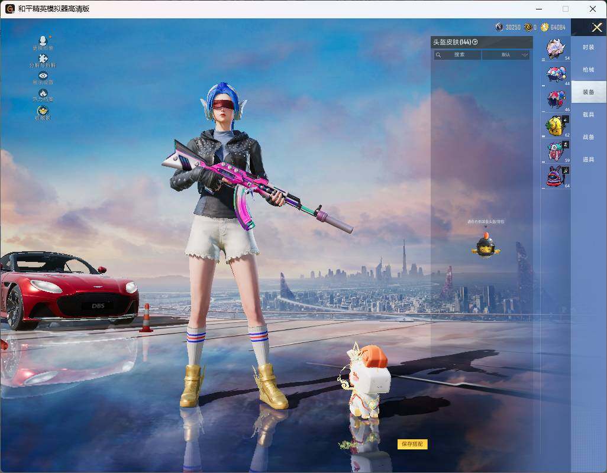The width and height of the screenshot is (607, 473).
Task: Close the 和平精英模拟器高清版 window
Action: click(593, 8)
